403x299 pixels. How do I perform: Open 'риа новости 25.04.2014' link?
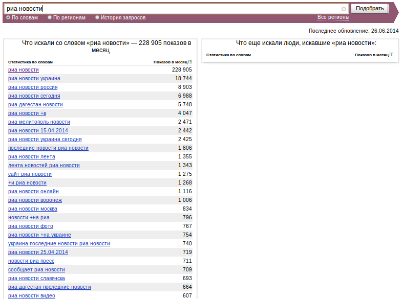pos(38,252)
